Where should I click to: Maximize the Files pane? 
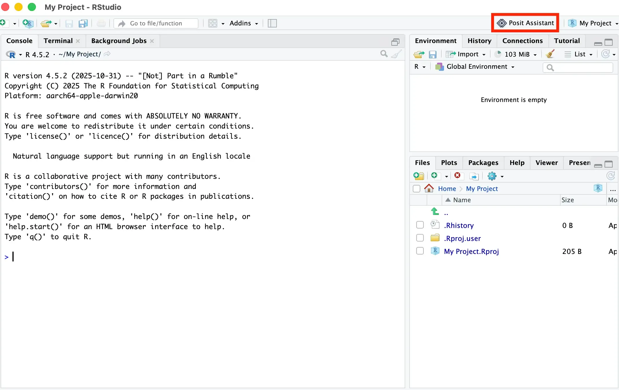pyautogui.click(x=609, y=164)
